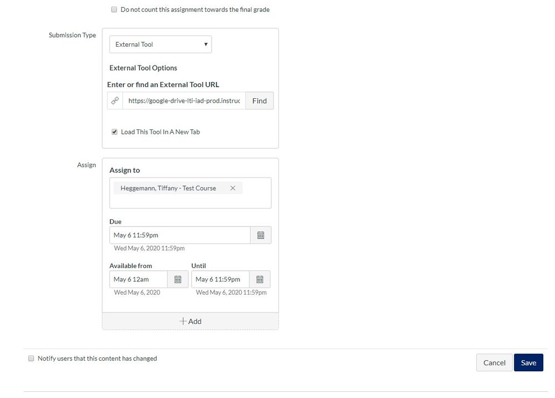The height and width of the screenshot is (398, 555).
Task: Tick Notify users that this content has changed
Action: tap(31, 359)
